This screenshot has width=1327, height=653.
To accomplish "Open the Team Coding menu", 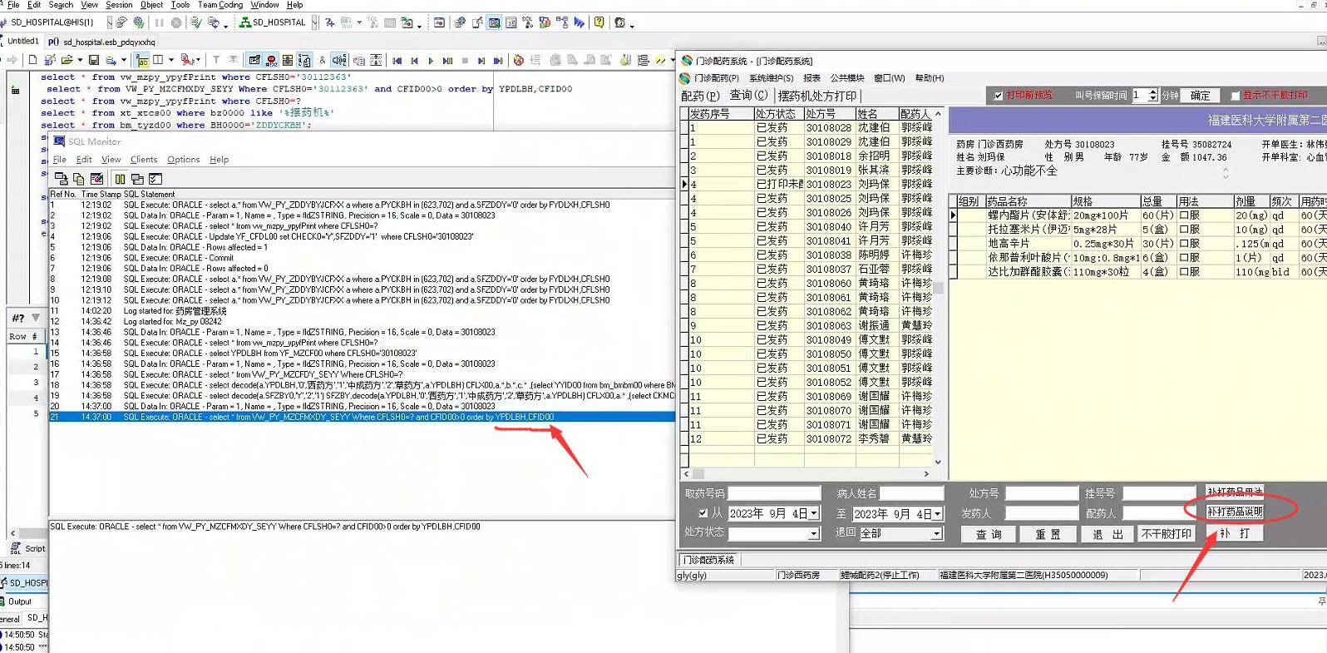I will pyautogui.click(x=220, y=5).
